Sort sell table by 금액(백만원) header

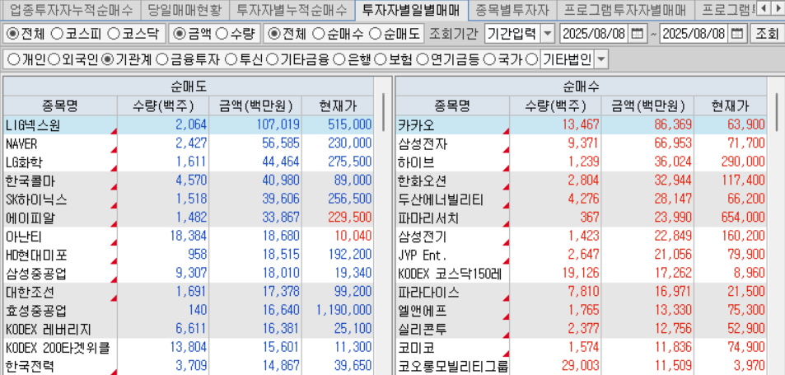(x=255, y=105)
